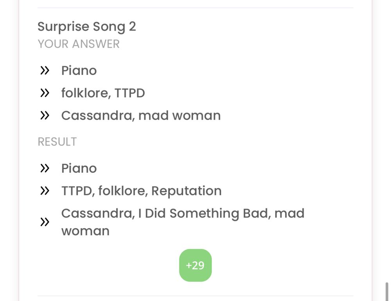Select the Cassandra, I Did Something Bad result text
391x301 pixels.
pyautogui.click(x=183, y=222)
